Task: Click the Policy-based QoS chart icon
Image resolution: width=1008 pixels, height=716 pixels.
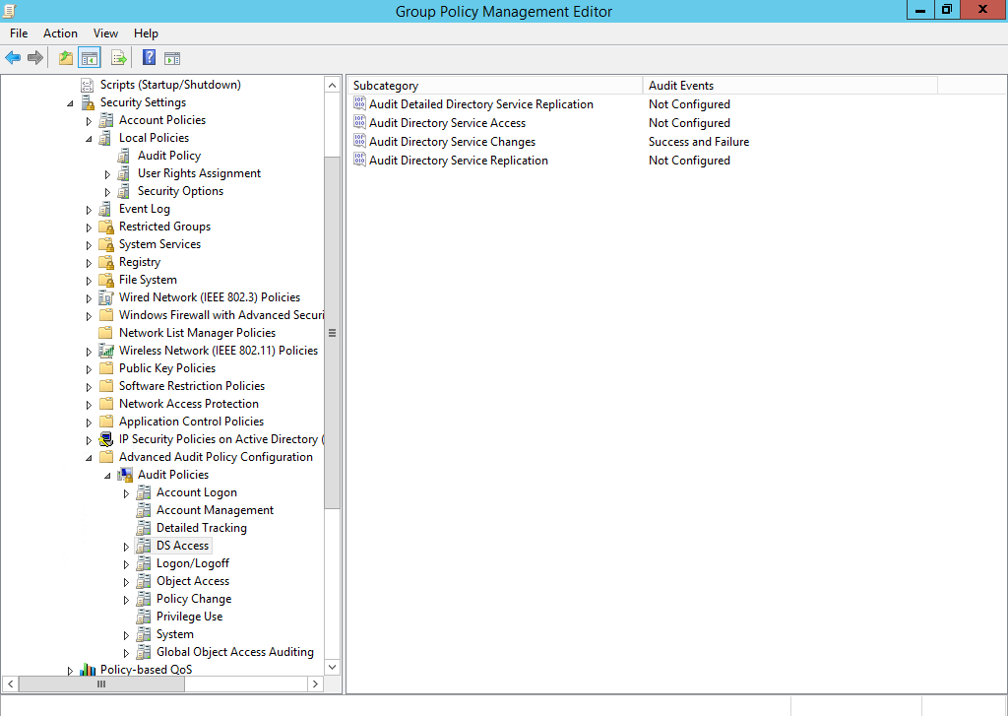Action: pos(88,670)
